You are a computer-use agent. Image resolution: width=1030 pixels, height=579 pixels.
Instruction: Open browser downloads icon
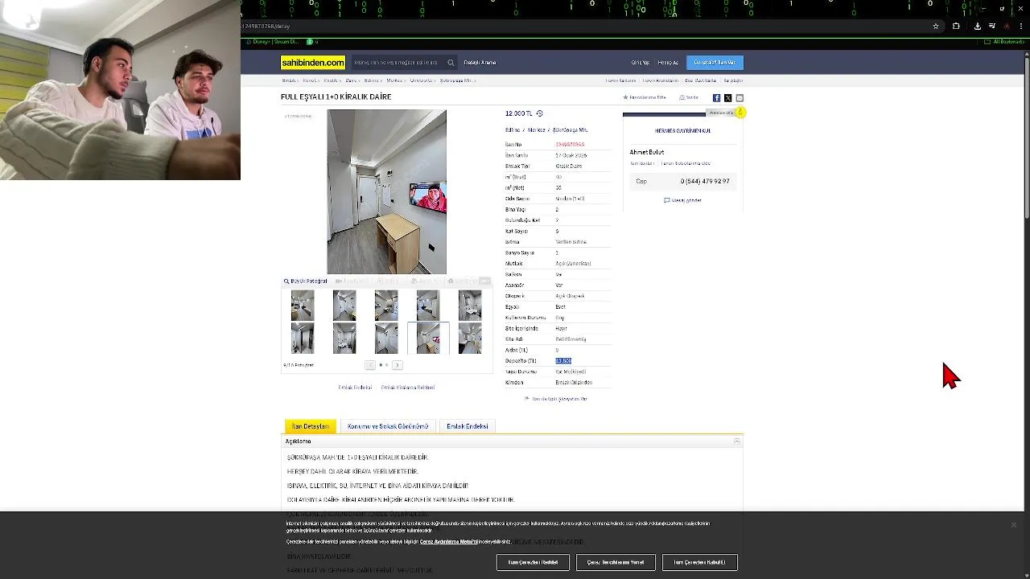(x=977, y=26)
